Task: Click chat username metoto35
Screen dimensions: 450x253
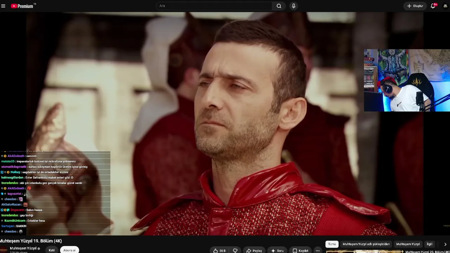Action: click(8, 161)
